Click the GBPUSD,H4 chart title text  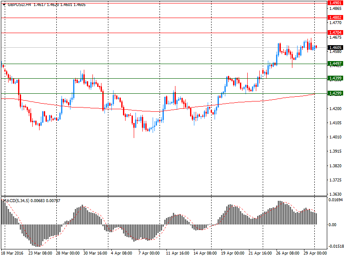tap(19, 5)
